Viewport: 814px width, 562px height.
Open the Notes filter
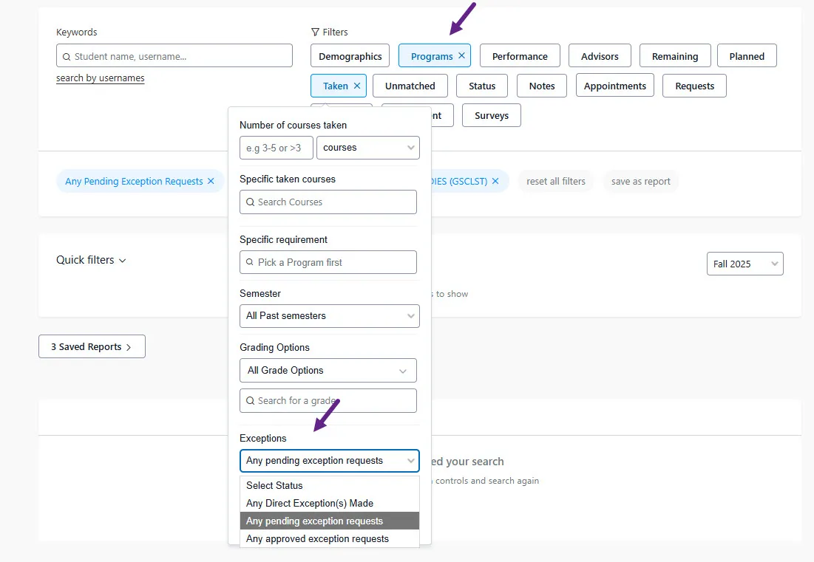(542, 86)
